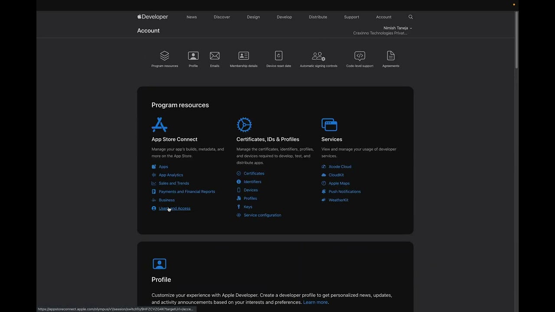Open the Develop menu

pos(284,17)
